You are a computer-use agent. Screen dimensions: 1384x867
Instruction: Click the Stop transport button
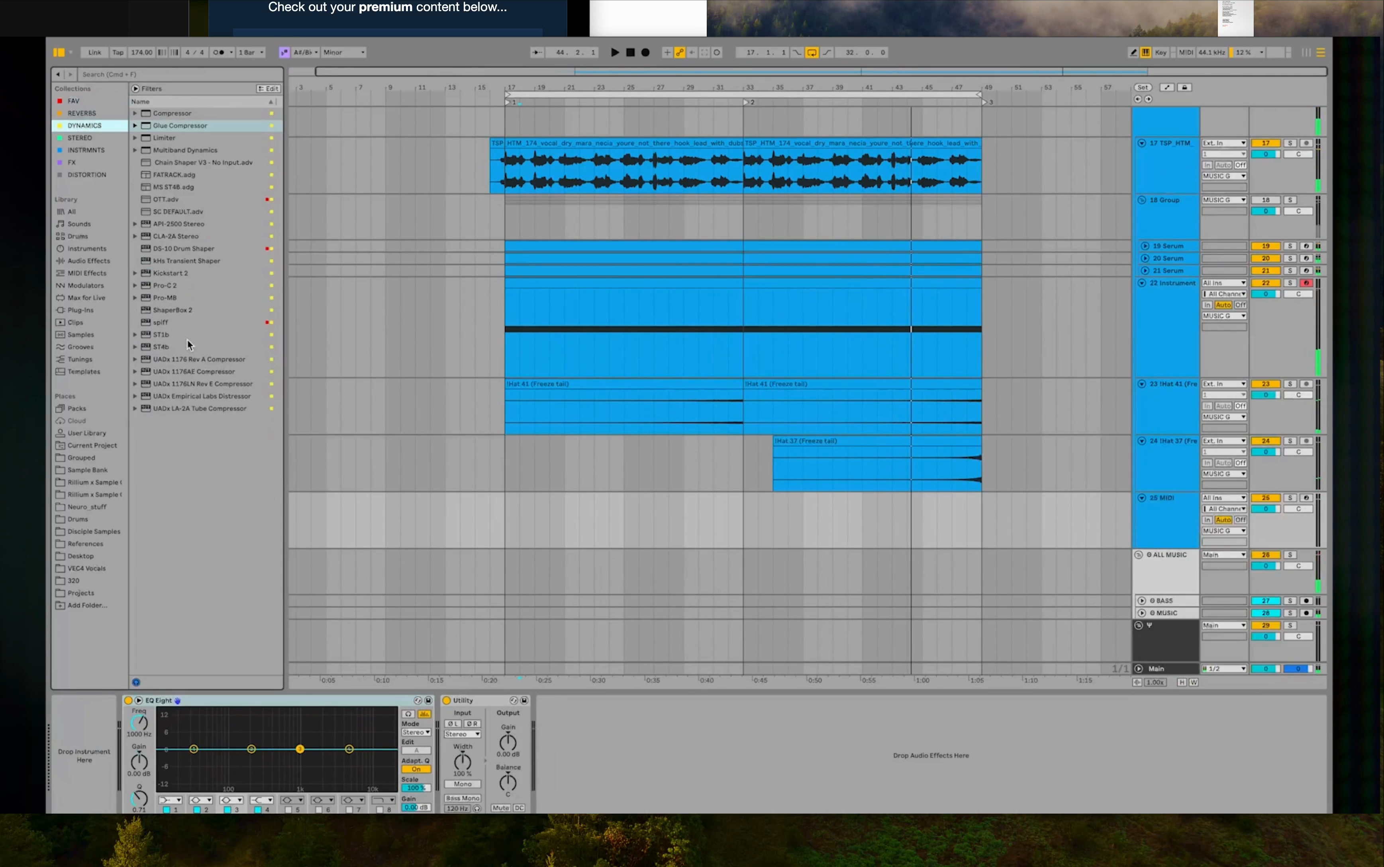pyautogui.click(x=630, y=52)
